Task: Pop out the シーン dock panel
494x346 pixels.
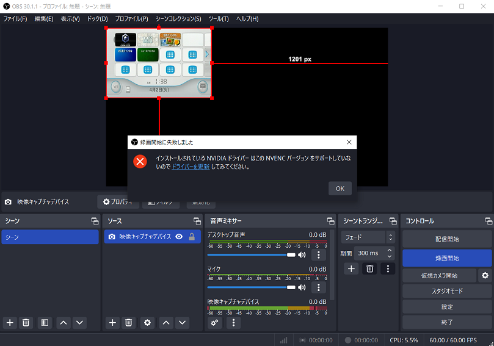Action: pos(95,221)
